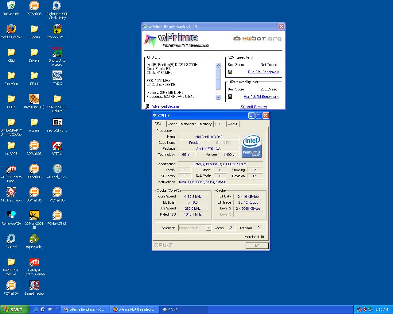The height and width of the screenshot is (314, 393).
Task: Switch to the About tab in CPU-Z
Action: [x=233, y=124]
